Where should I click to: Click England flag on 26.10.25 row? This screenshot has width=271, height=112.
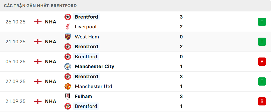click(x=38, y=22)
